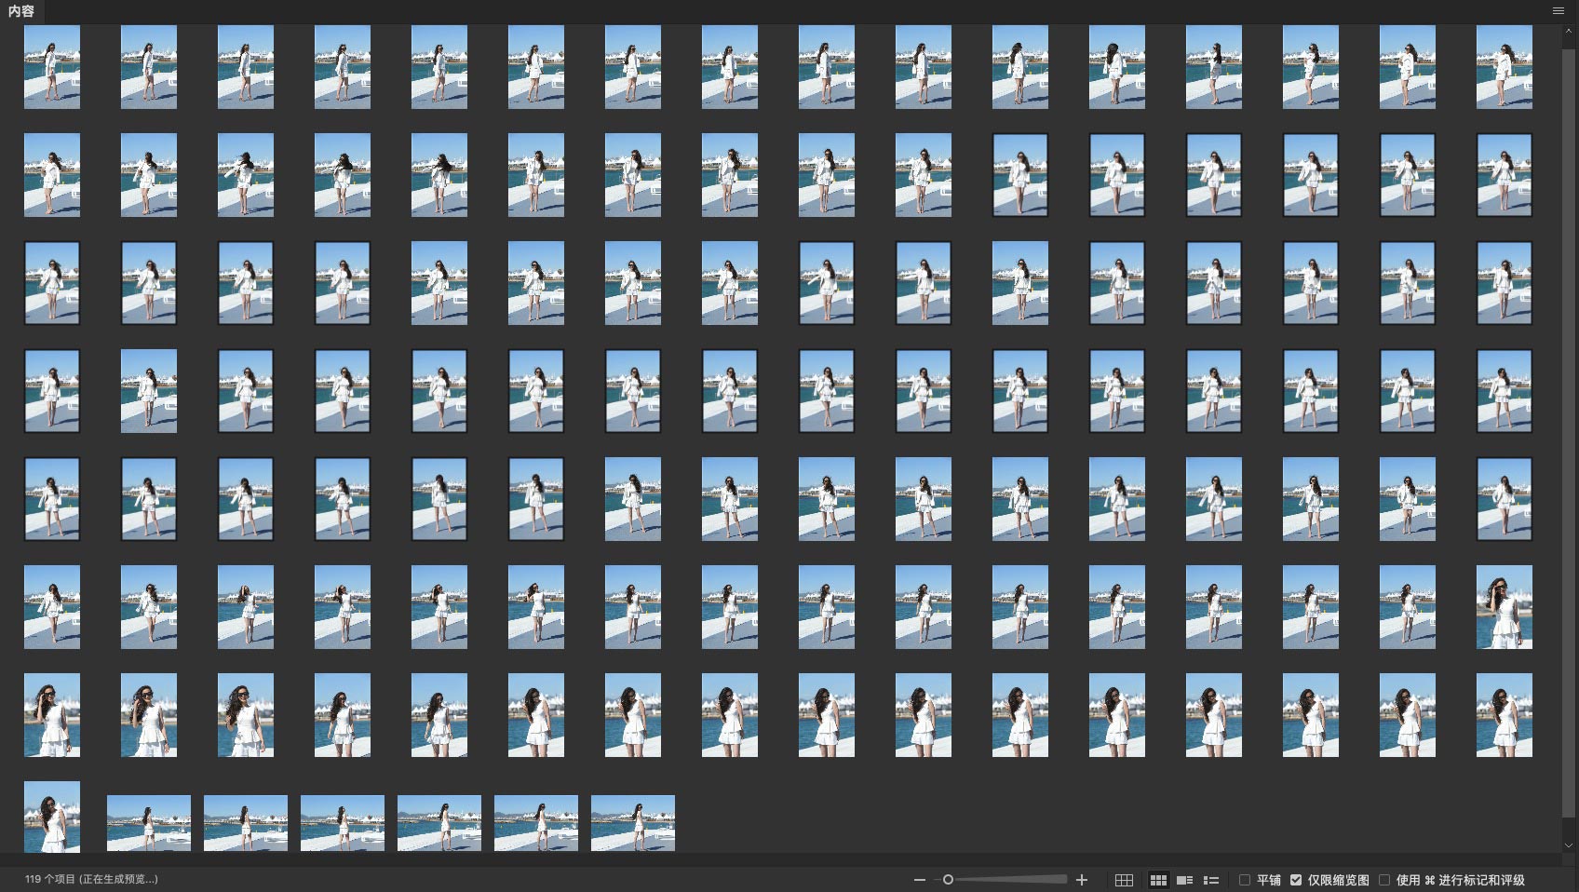Select the first thumbnail in the seventh row
1579x892 pixels.
(52, 715)
